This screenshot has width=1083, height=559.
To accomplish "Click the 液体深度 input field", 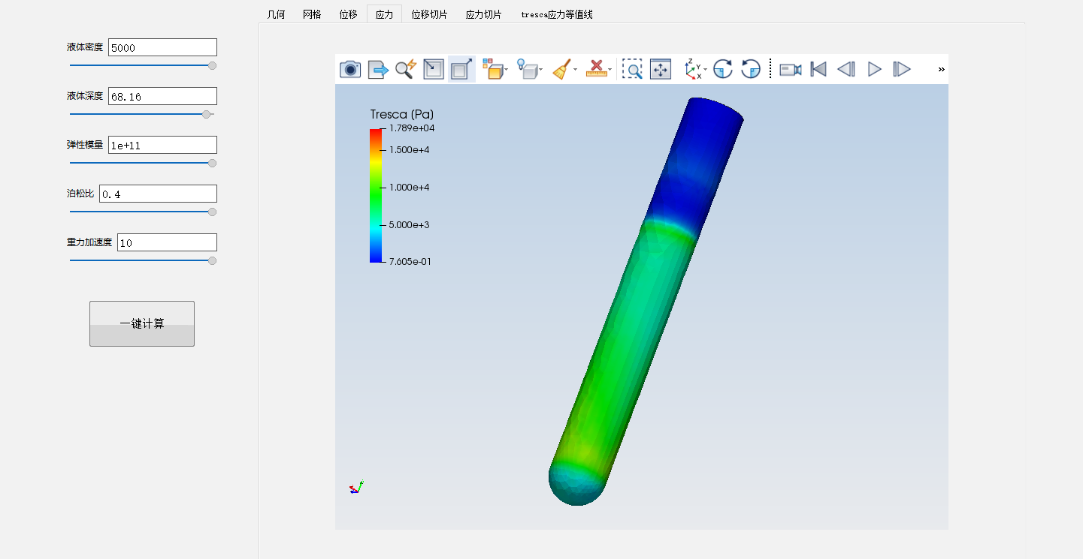I will 162,96.
